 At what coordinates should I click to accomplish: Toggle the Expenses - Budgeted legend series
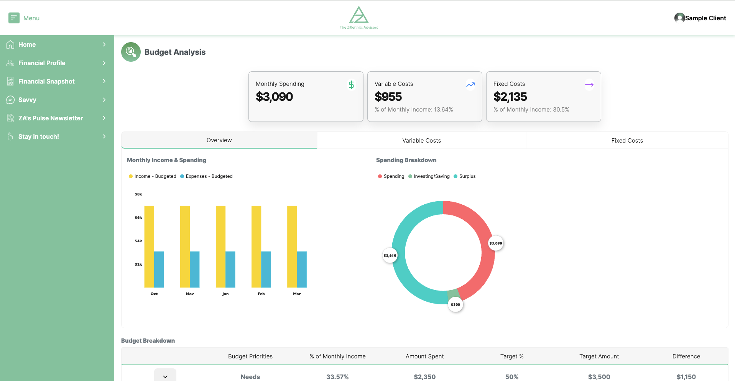coord(207,176)
